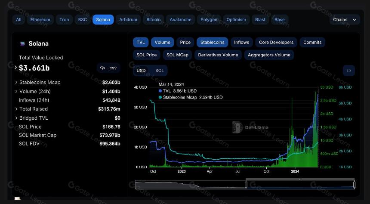Image resolution: width=370 pixels, height=204 pixels.
Task: Toggle the Inflows chart series
Action: (x=242, y=42)
